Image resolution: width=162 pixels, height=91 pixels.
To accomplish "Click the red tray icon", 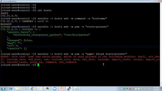I will 130,89.
